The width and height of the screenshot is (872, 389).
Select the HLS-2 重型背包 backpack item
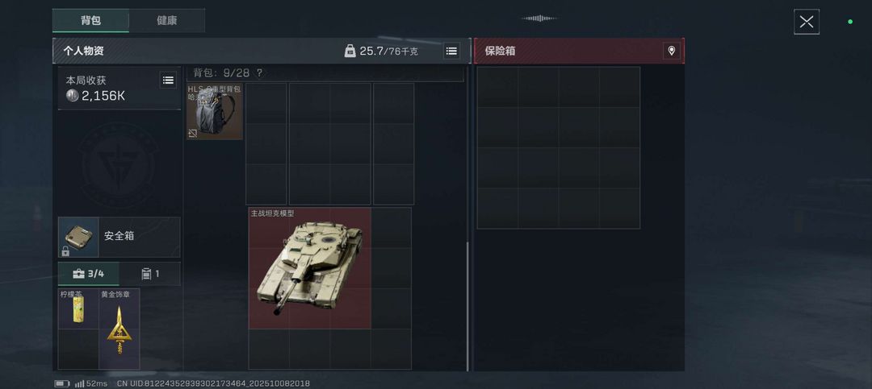pyautogui.click(x=215, y=111)
